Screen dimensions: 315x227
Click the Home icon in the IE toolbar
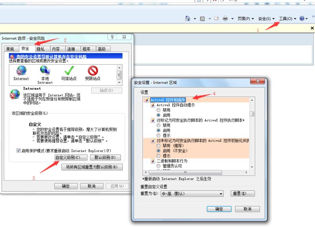tap(188, 19)
